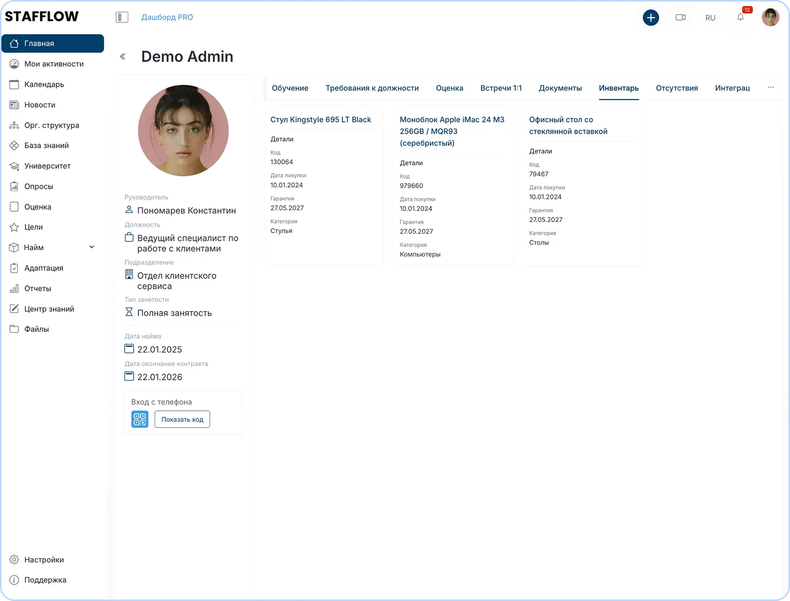
Task: Expand the Найм submenu chevron
Action: point(92,247)
